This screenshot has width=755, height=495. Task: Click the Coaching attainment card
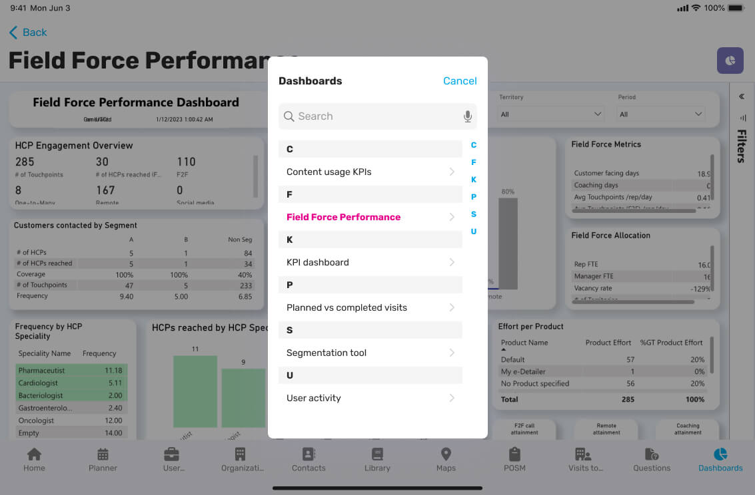click(x=688, y=429)
